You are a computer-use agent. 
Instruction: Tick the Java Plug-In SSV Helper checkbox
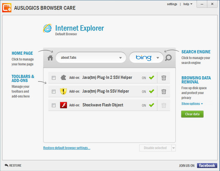tap(54, 91)
